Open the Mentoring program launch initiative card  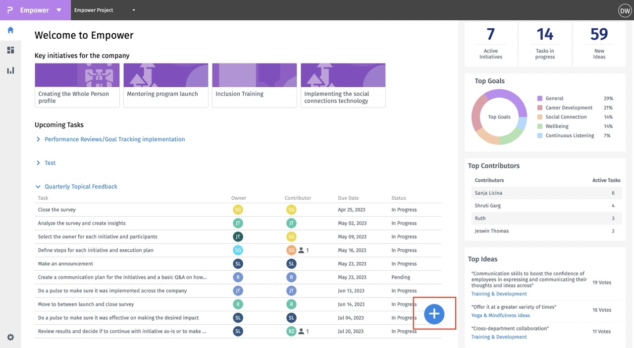pos(165,85)
